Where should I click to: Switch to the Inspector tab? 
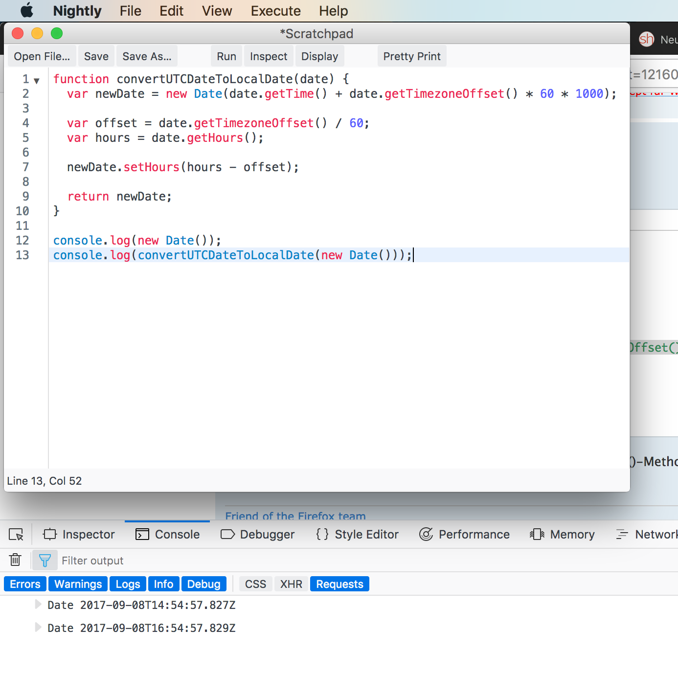click(x=79, y=535)
